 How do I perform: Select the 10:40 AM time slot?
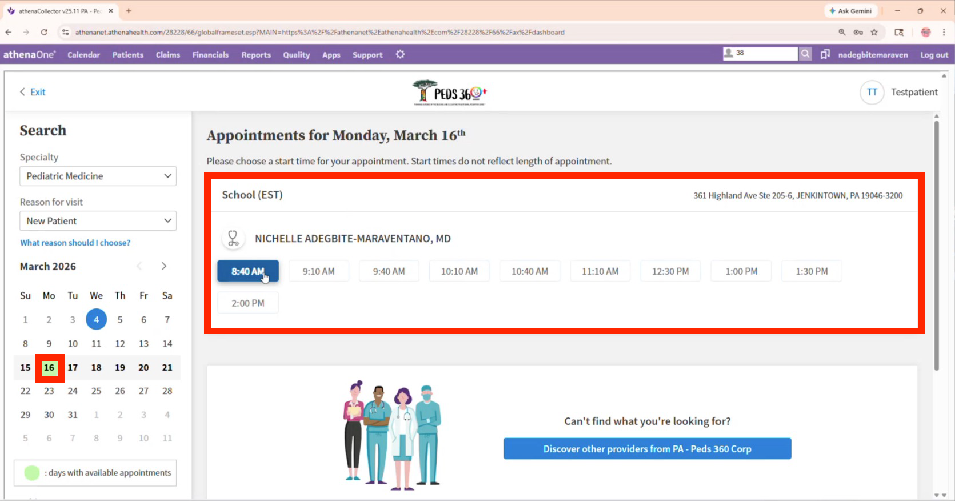[x=530, y=271]
